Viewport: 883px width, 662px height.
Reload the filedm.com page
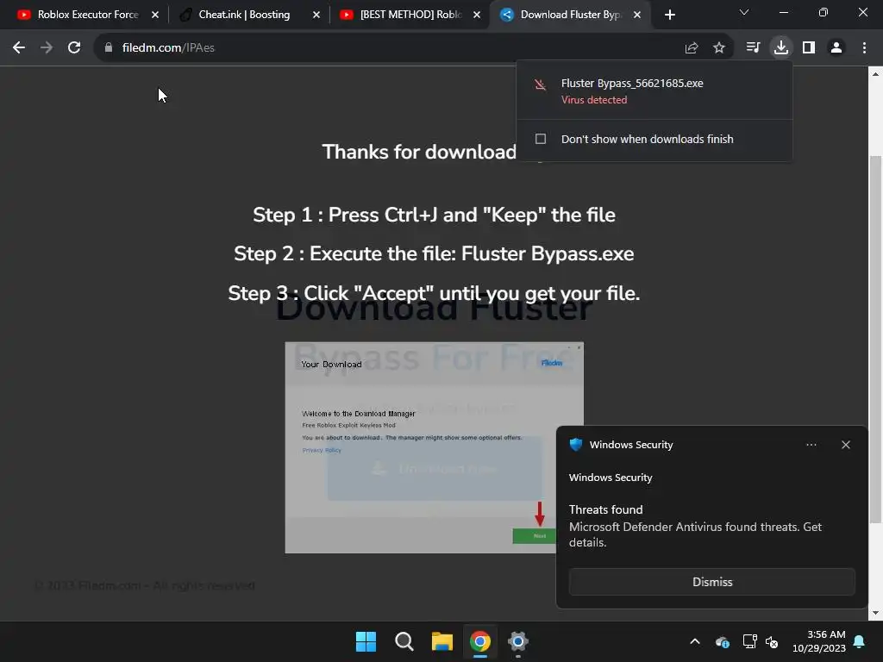pyautogui.click(x=74, y=48)
